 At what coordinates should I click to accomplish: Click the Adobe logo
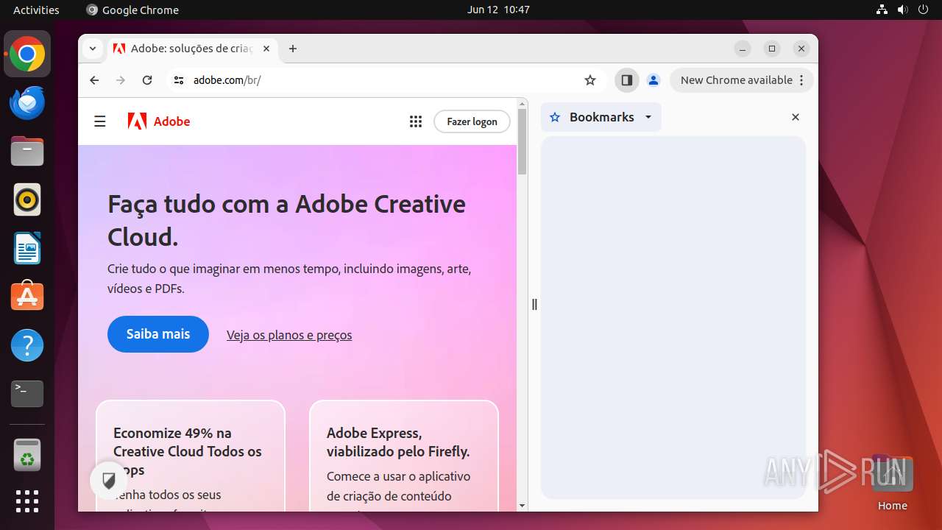pos(159,121)
